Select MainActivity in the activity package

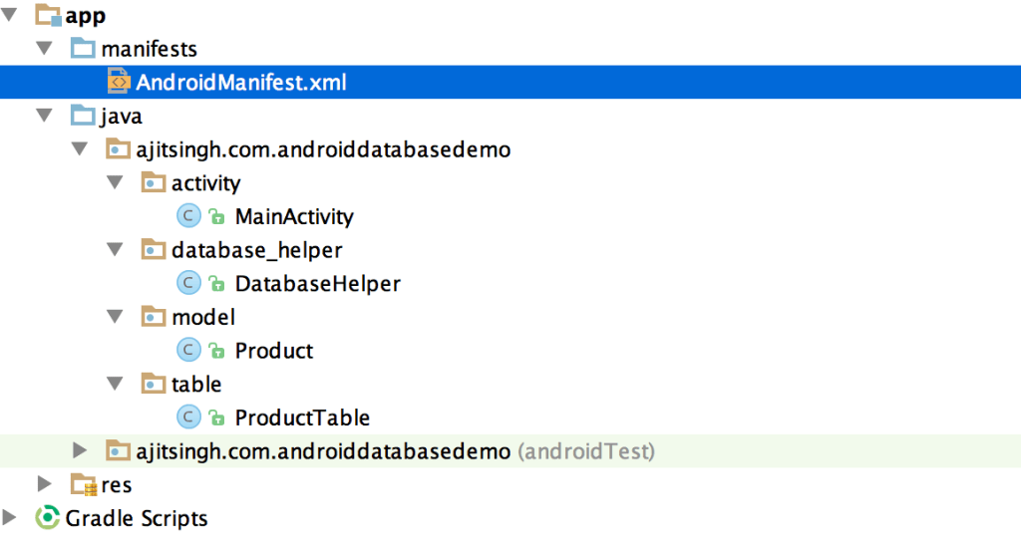coord(294,216)
